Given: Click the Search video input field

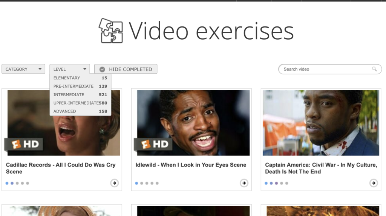Looking at the screenshot, I should click(x=326, y=69).
